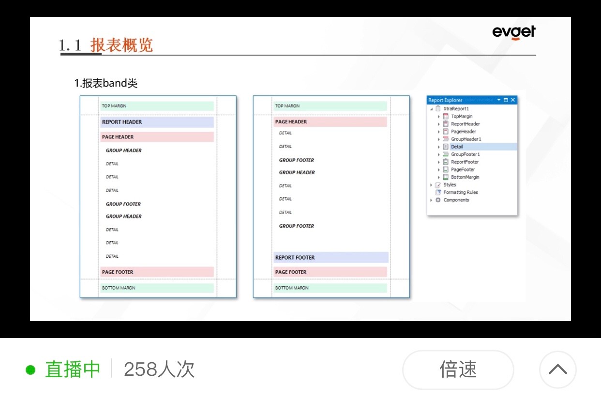601x398 pixels.
Task: Click the evget logo on the slide
Action: tap(514, 33)
